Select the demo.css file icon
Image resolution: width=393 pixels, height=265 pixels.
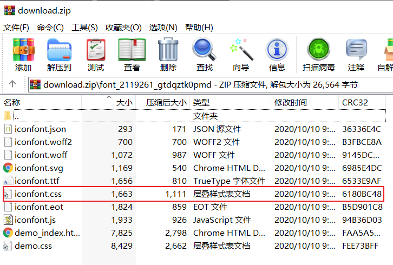(x=8, y=246)
